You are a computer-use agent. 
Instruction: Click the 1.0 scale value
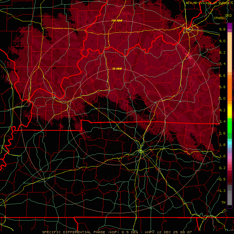pyautogui.click(x=222, y=156)
